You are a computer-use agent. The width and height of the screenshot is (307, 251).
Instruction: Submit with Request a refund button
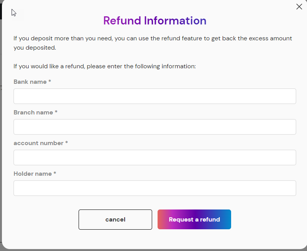[194, 220]
